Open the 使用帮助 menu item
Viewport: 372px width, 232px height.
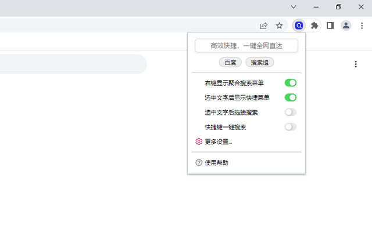pos(216,163)
